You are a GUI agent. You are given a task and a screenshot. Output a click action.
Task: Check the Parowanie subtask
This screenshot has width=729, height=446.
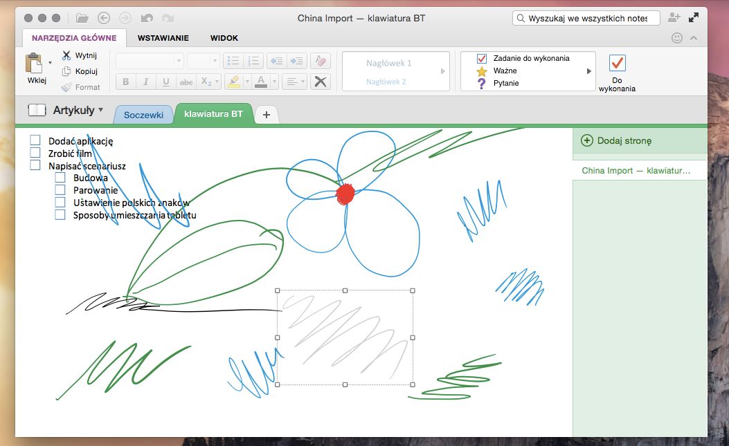[60, 190]
